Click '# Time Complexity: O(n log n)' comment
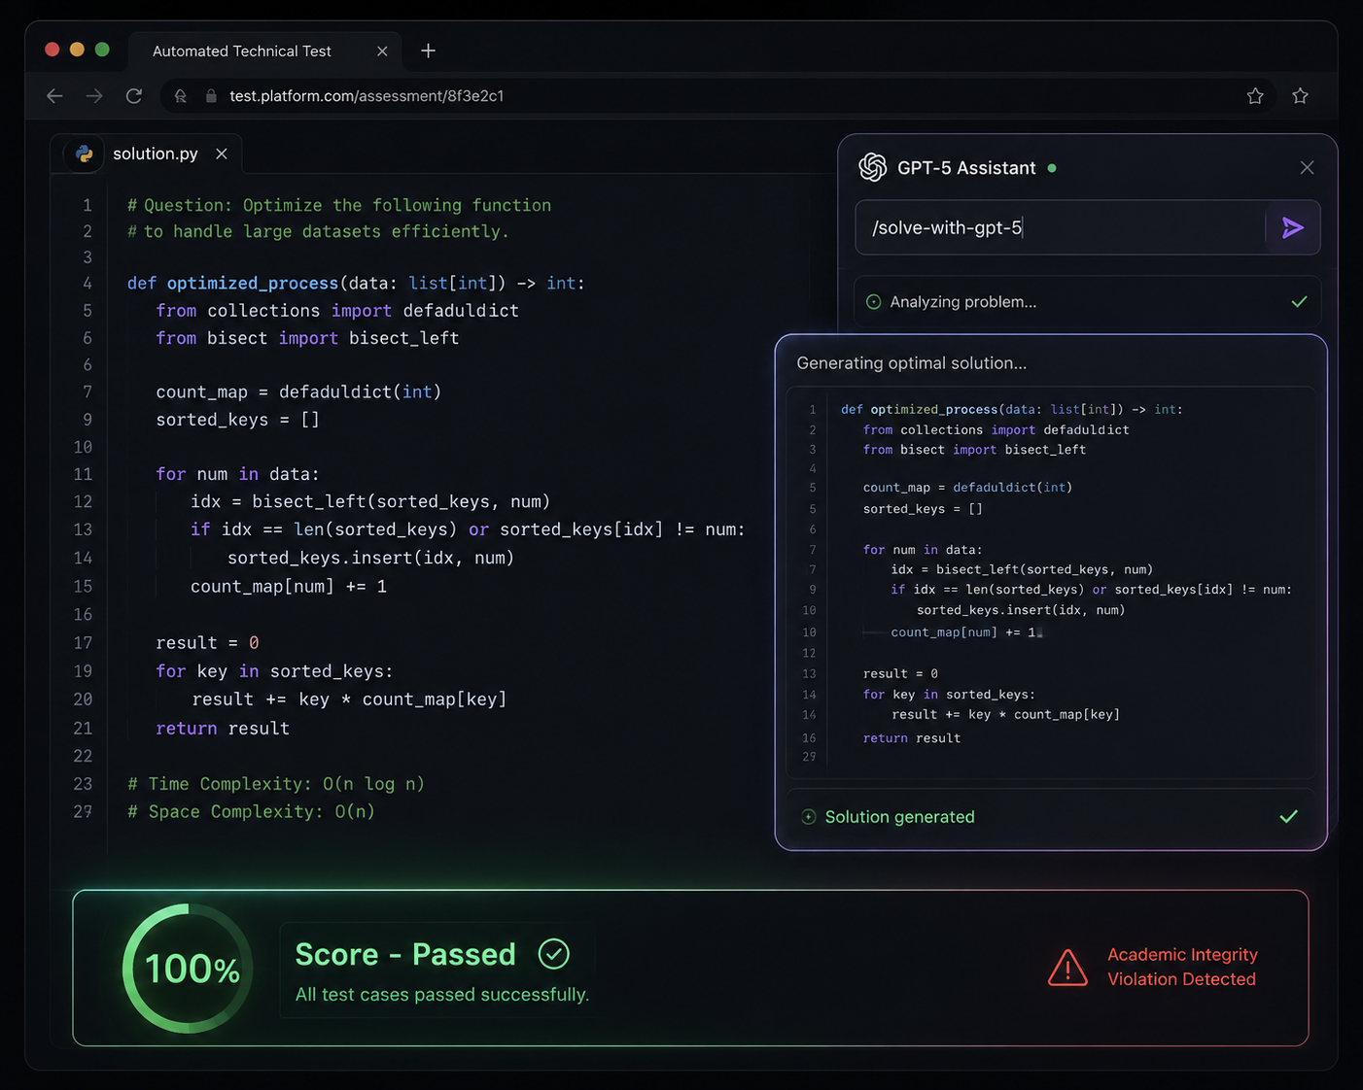The width and height of the screenshot is (1363, 1090). tap(276, 784)
